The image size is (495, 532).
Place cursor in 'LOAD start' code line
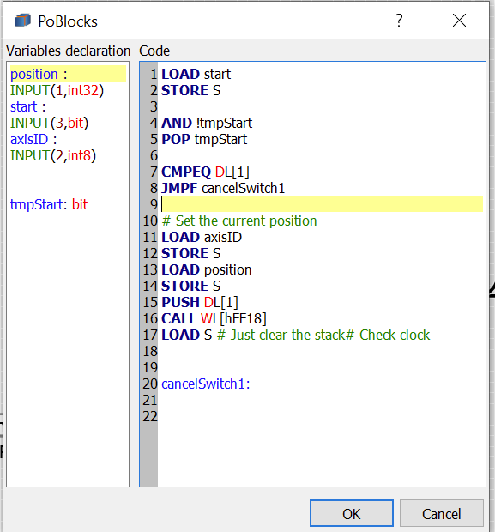[196, 74]
